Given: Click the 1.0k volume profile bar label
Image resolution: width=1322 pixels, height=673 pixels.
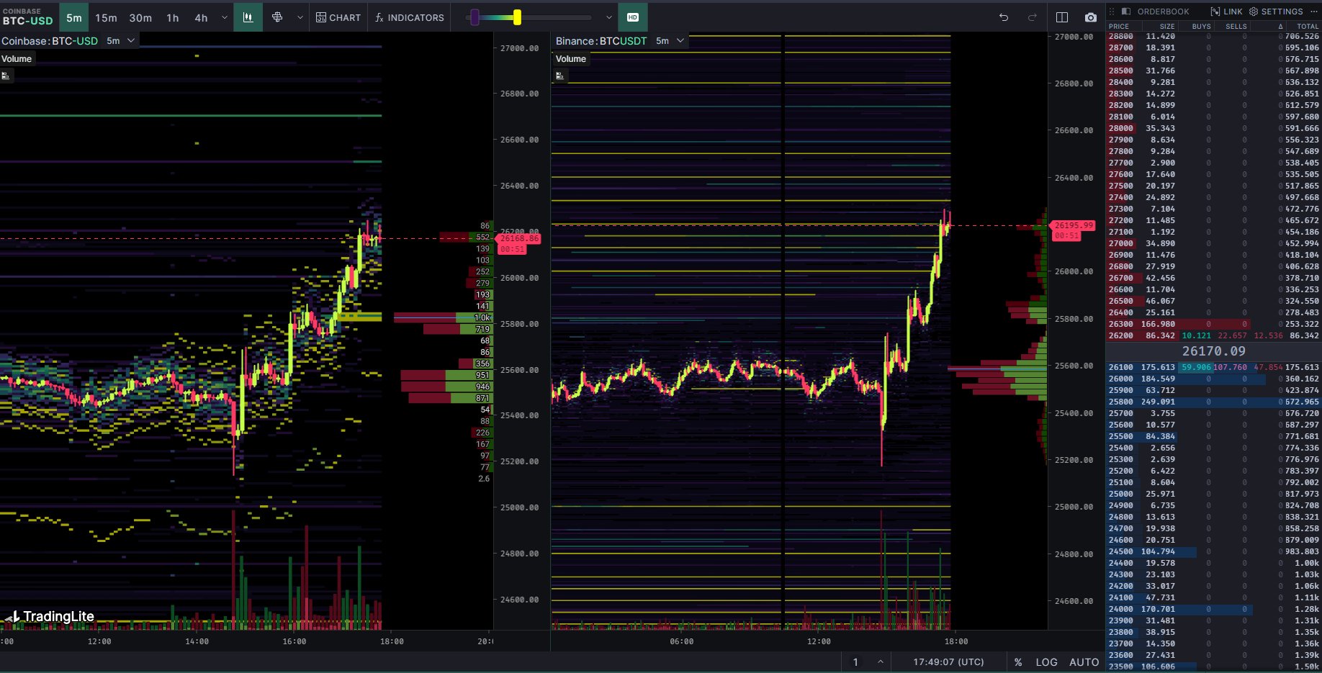Looking at the screenshot, I should click(x=482, y=317).
